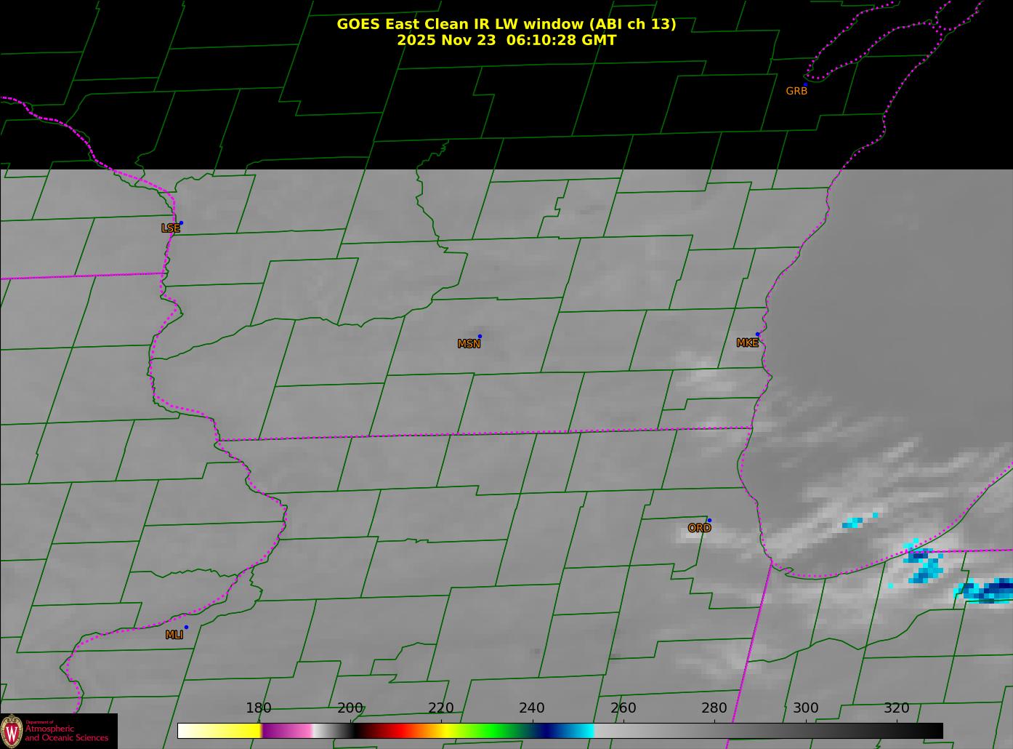Click the 300 tick label on the scale
The height and width of the screenshot is (749, 1013).
tap(805, 708)
